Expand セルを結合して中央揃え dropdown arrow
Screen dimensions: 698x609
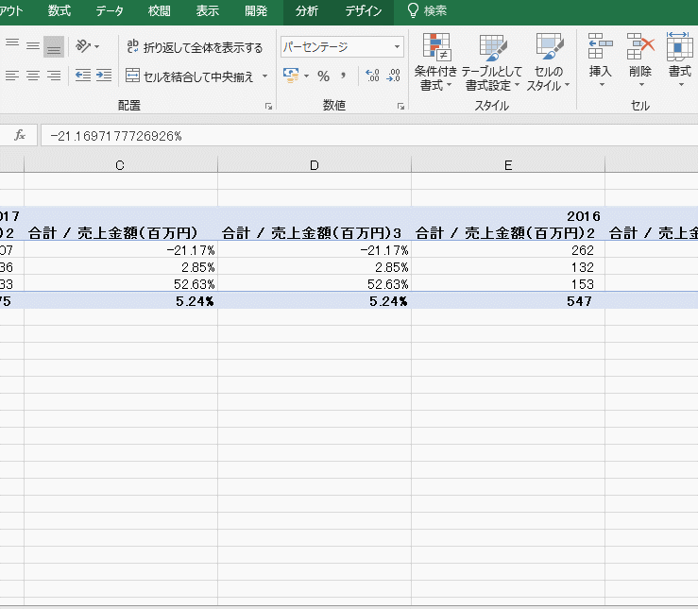click(x=265, y=76)
